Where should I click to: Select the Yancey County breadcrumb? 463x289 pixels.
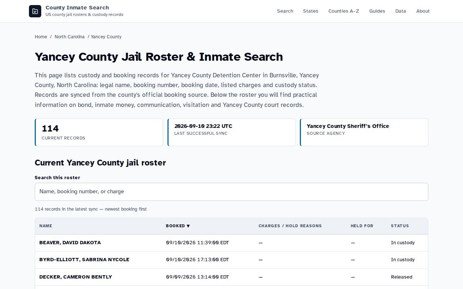pos(106,37)
